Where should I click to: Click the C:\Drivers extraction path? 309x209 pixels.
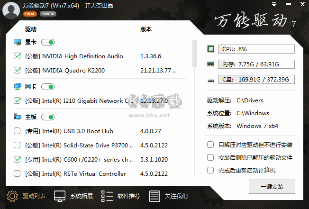click(x=250, y=100)
